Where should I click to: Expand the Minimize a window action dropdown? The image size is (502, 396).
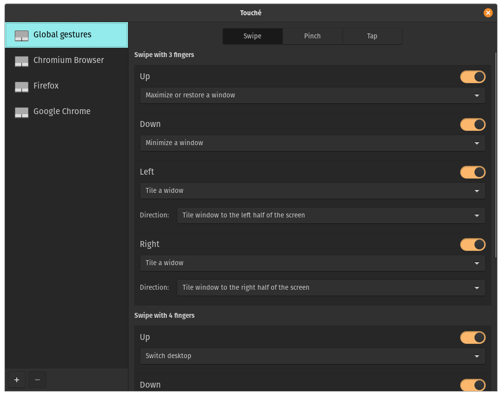tap(313, 143)
